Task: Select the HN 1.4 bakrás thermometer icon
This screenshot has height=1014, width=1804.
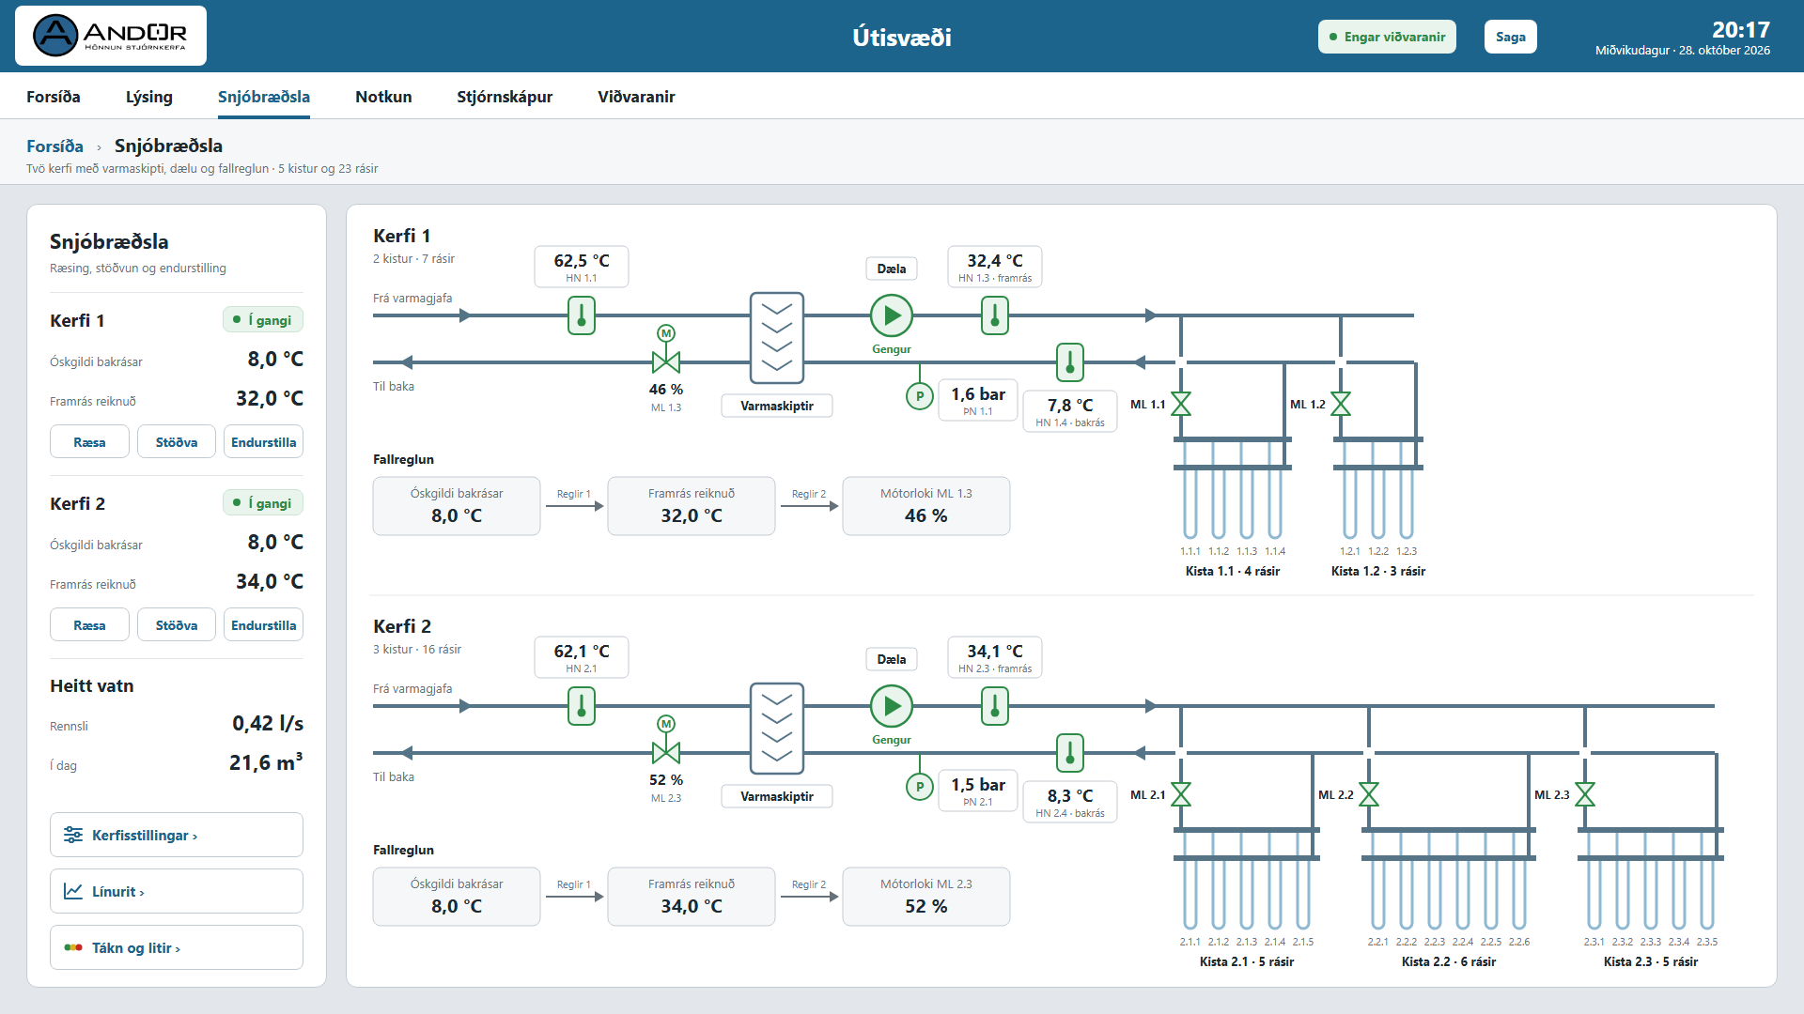Action: tap(1070, 362)
